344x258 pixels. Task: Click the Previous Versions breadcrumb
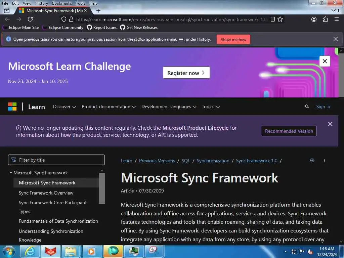[x=157, y=161]
